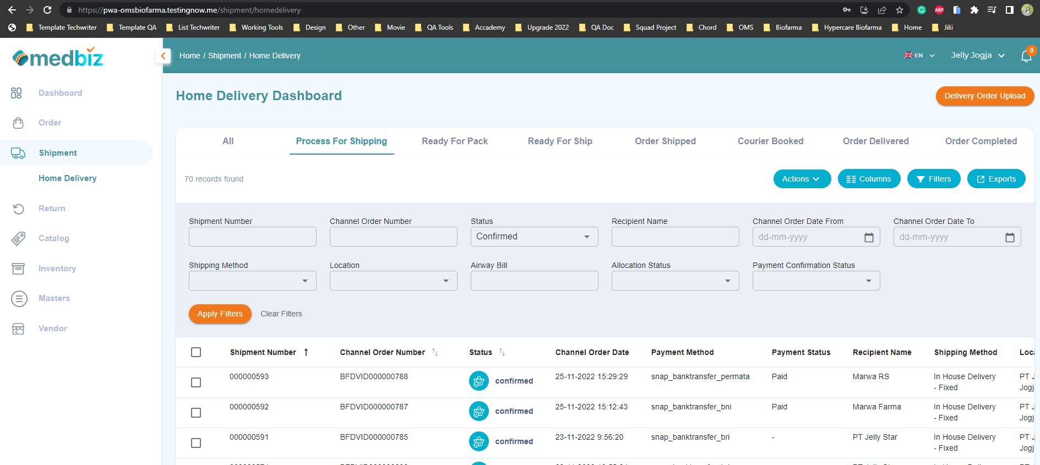The width and height of the screenshot is (1040, 465).
Task: Check the box for shipment 000000593
Action: pyautogui.click(x=196, y=382)
